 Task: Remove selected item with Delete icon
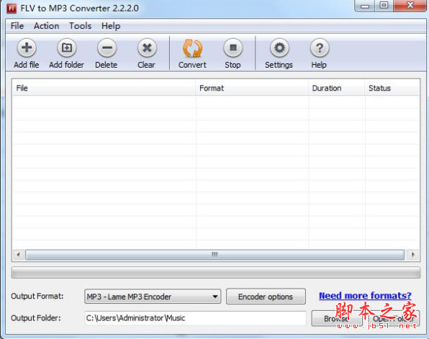107,48
